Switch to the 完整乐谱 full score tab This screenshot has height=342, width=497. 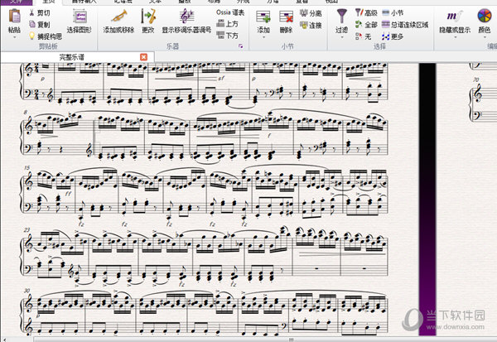(72, 57)
